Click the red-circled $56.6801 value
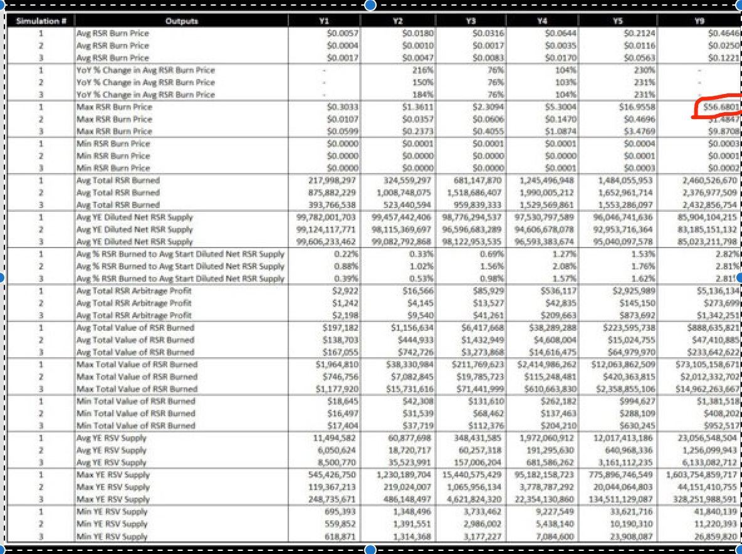The width and height of the screenshot is (742, 554). [x=720, y=107]
